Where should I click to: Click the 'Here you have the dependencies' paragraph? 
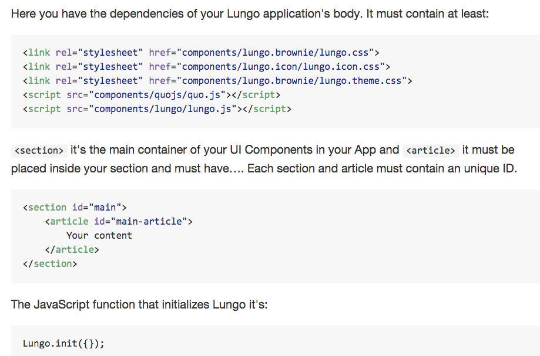[250, 13]
